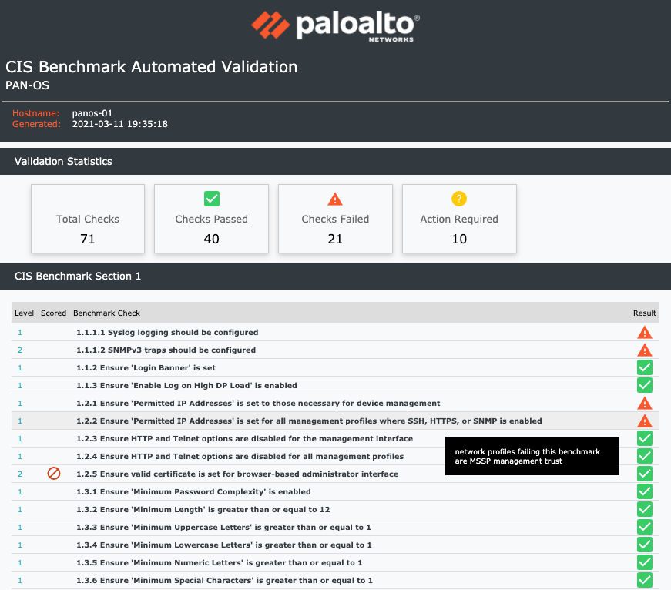Collapse the Benchmark Check column header
Viewport: 671px width, 590px height.
(x=106, y=313)
